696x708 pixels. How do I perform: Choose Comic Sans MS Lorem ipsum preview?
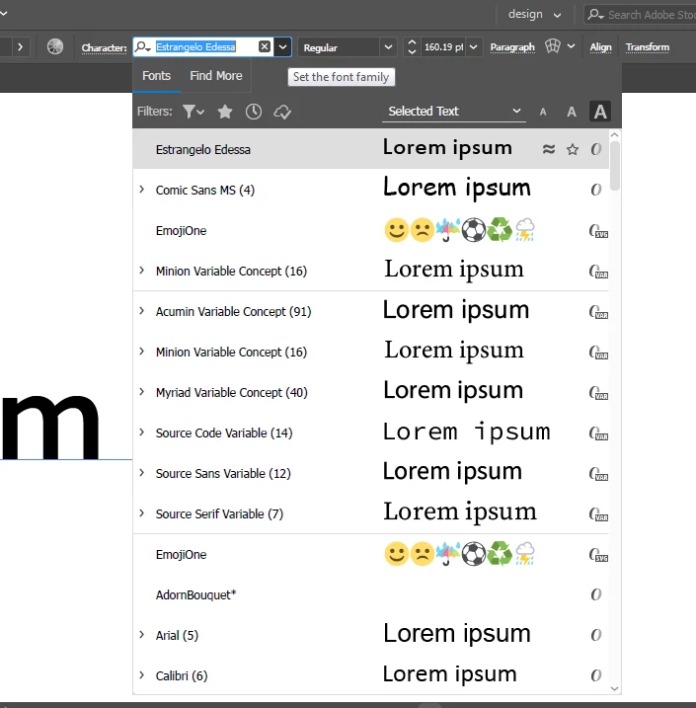click(x=457, y=189)
